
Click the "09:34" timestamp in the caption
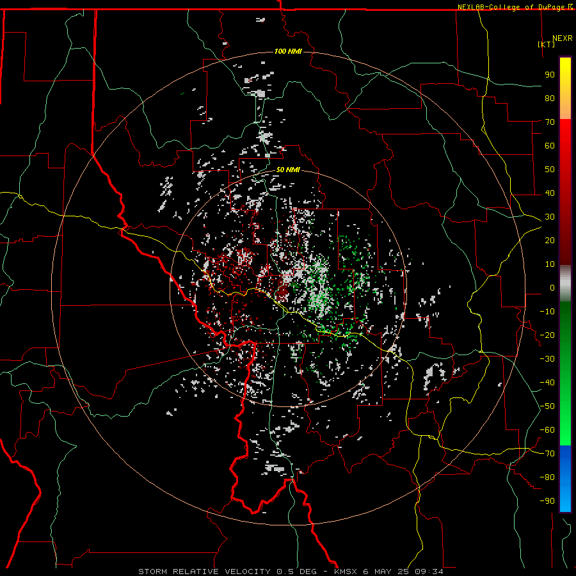coord(429,572)
